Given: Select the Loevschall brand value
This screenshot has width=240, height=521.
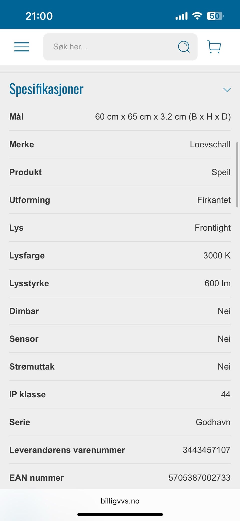Looking at the screenshot, I should [210, 144].
